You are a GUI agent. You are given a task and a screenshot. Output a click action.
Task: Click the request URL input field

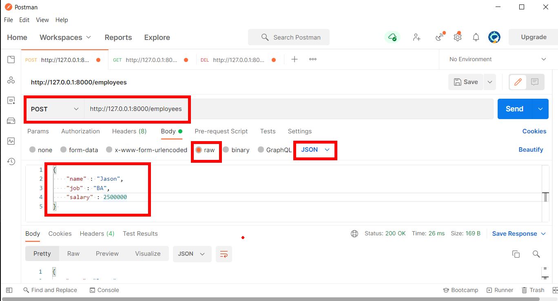click(289, 109)
